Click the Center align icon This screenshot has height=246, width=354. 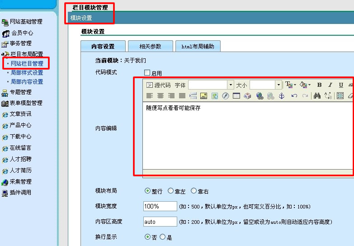(160, 96)
